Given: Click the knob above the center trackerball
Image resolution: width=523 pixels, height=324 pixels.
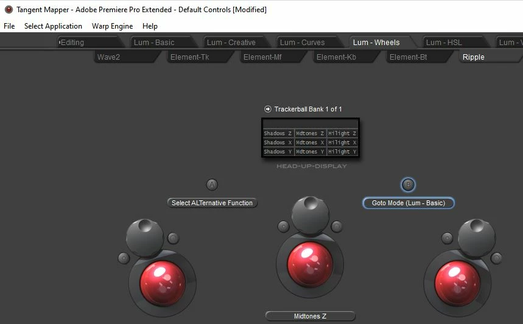Looking at the screenshot, I should click(310, 215).
